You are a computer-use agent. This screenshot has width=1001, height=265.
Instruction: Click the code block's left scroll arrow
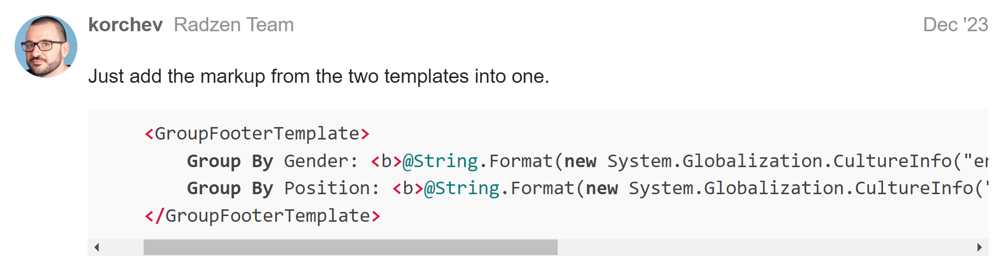point(97,247)
